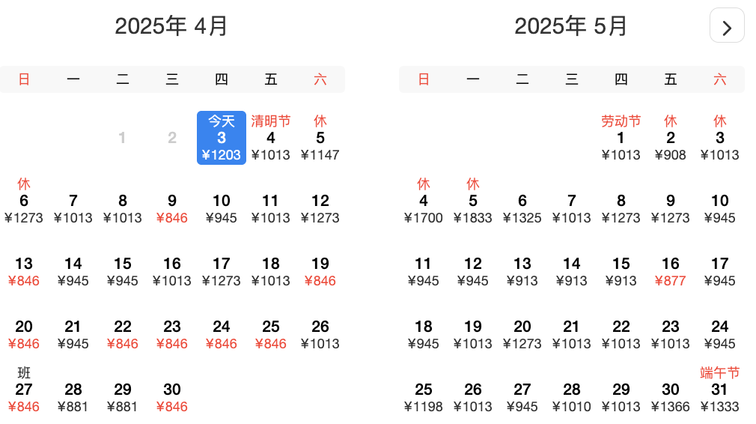Choose May 2 holiday priced ¥908

click(670, 138)
